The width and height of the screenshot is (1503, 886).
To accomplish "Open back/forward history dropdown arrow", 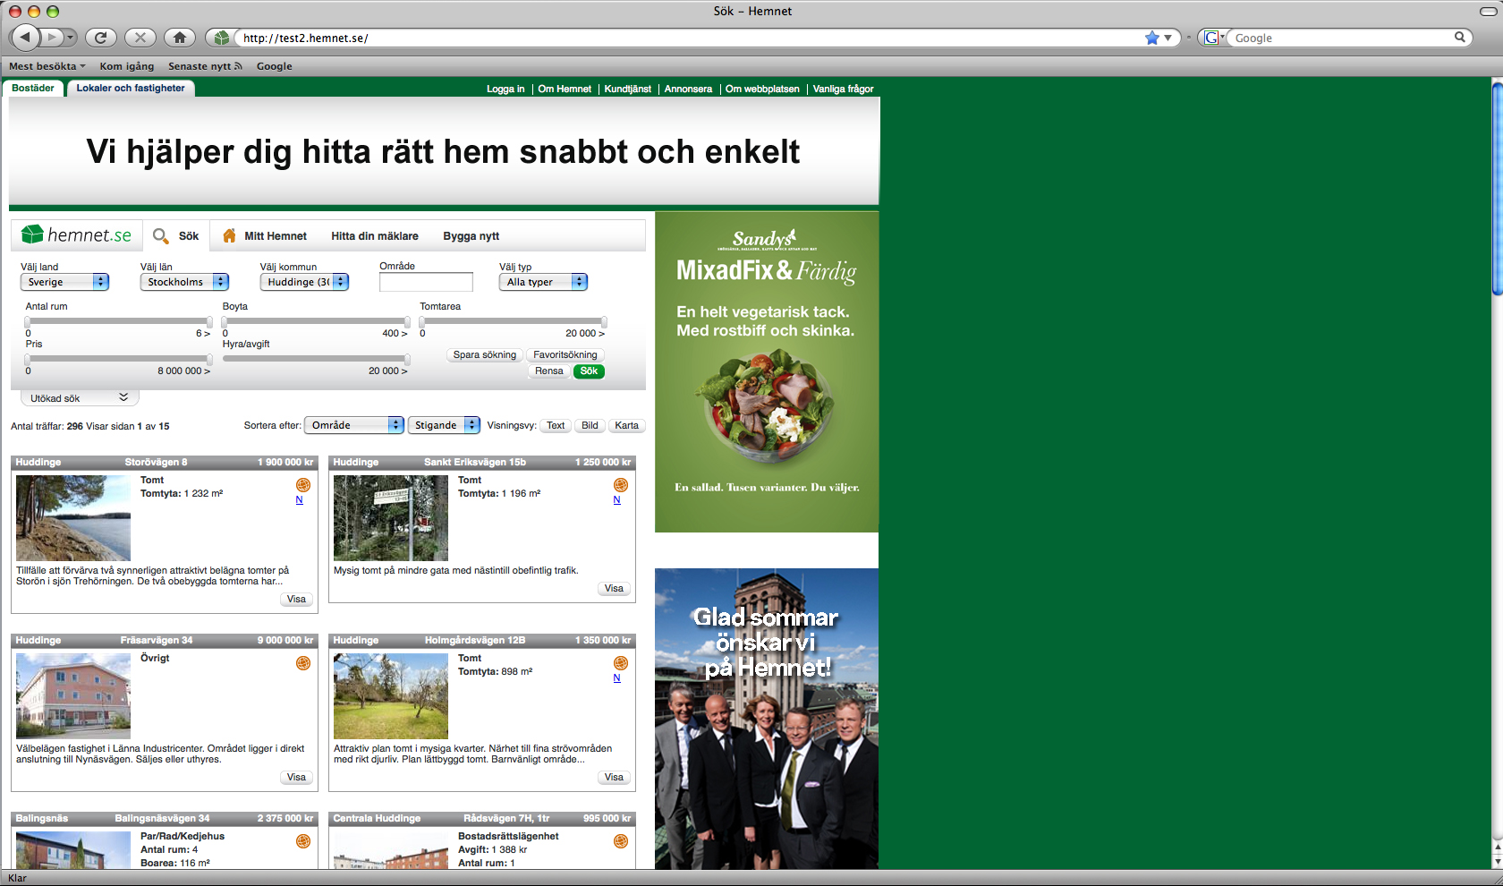I will click(x=70, y=37).
